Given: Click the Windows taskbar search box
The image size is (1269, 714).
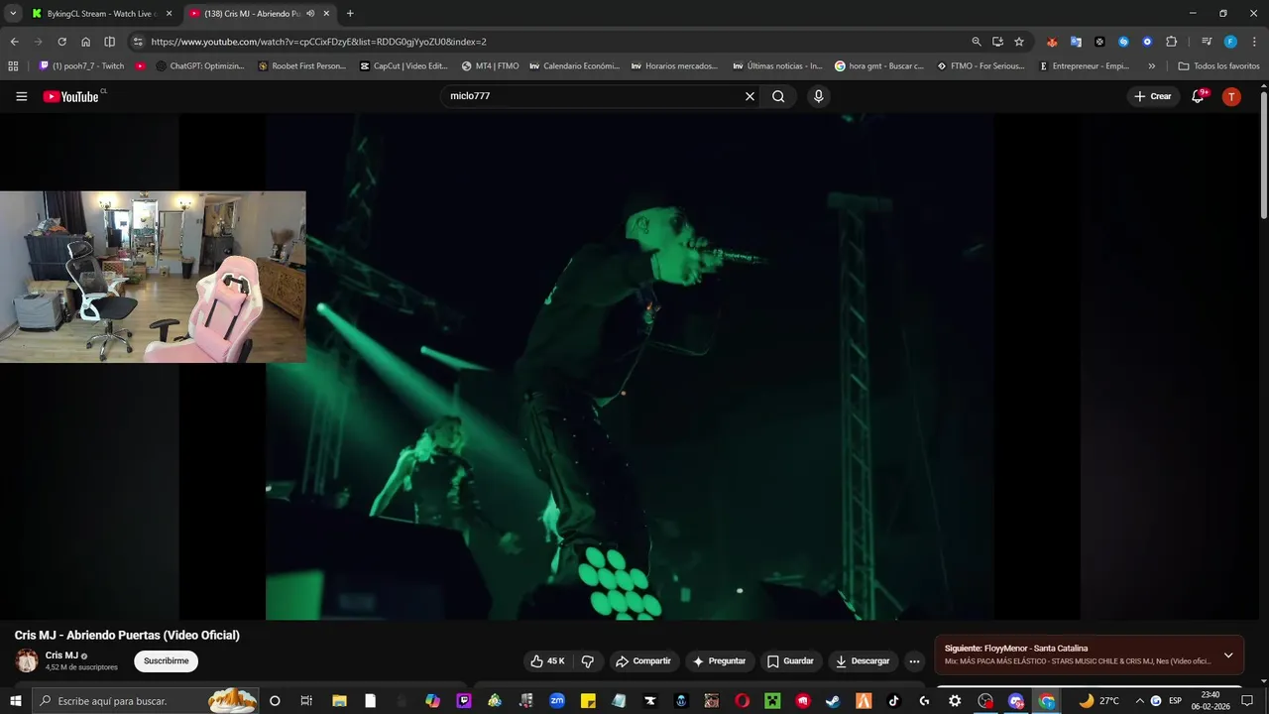Looking at the screenshot, I should pos(147,701).
